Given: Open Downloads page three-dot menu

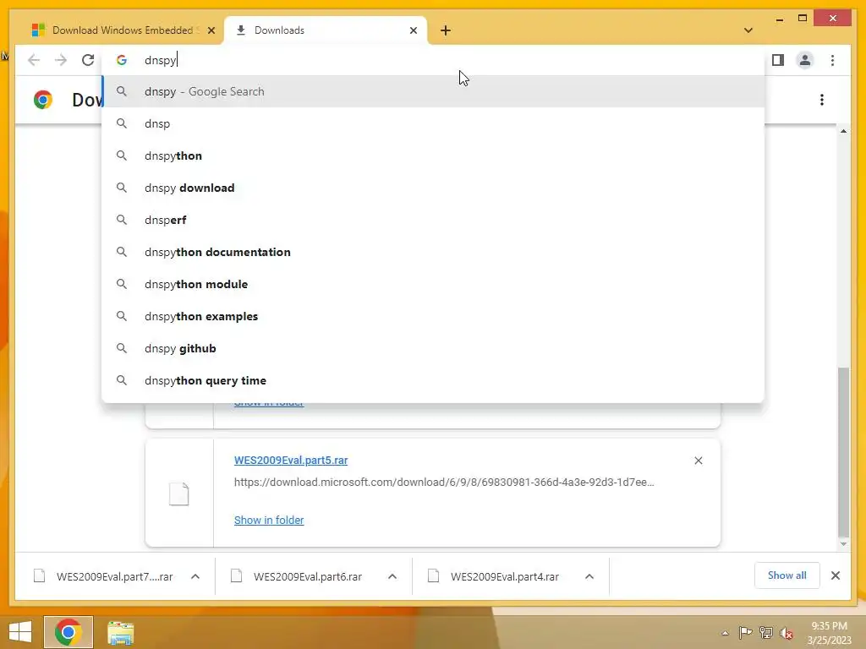Looking at the screenshot, I should tap(822, 100).
